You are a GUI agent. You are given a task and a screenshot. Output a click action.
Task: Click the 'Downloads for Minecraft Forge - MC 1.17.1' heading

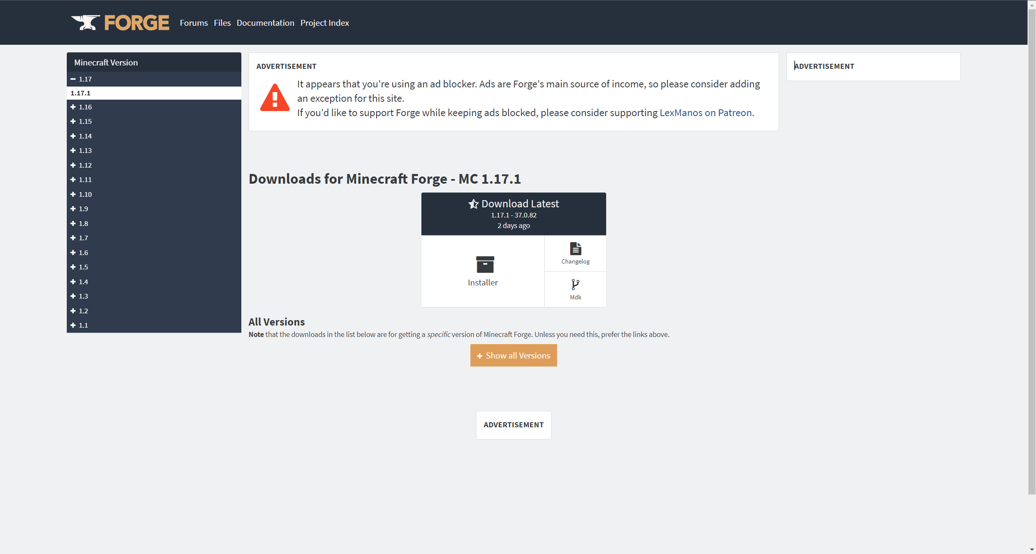(x=385, y=179)
